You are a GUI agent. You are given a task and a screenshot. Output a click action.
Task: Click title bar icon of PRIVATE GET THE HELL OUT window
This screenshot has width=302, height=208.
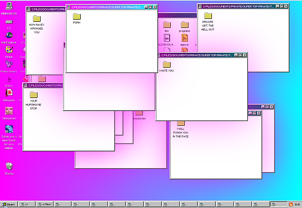click(200, 7)
